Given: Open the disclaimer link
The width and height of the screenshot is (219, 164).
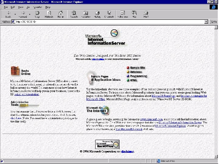Looking at the screenshot, I should pos(127,152).
